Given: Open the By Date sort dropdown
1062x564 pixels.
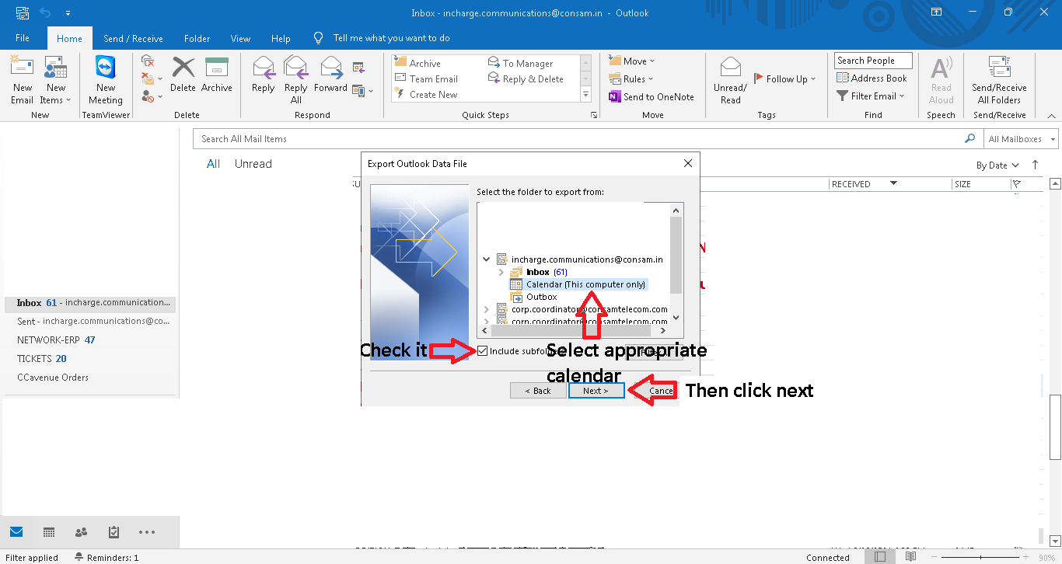Looking at the screenshot, I should click(997, 165).
